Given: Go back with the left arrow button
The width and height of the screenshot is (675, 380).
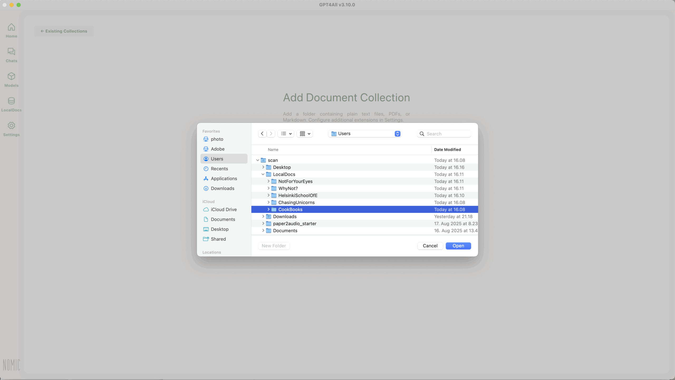Looking at the screenshot, I should pos(262,134).
